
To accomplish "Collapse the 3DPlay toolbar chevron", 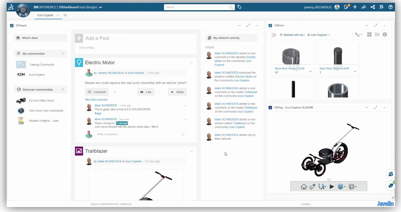I will pos(329,179).
